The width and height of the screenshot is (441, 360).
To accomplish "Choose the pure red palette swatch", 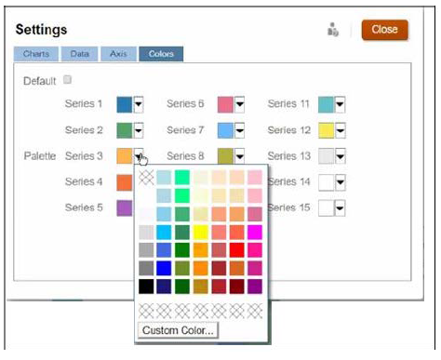I will pos(237,250).
